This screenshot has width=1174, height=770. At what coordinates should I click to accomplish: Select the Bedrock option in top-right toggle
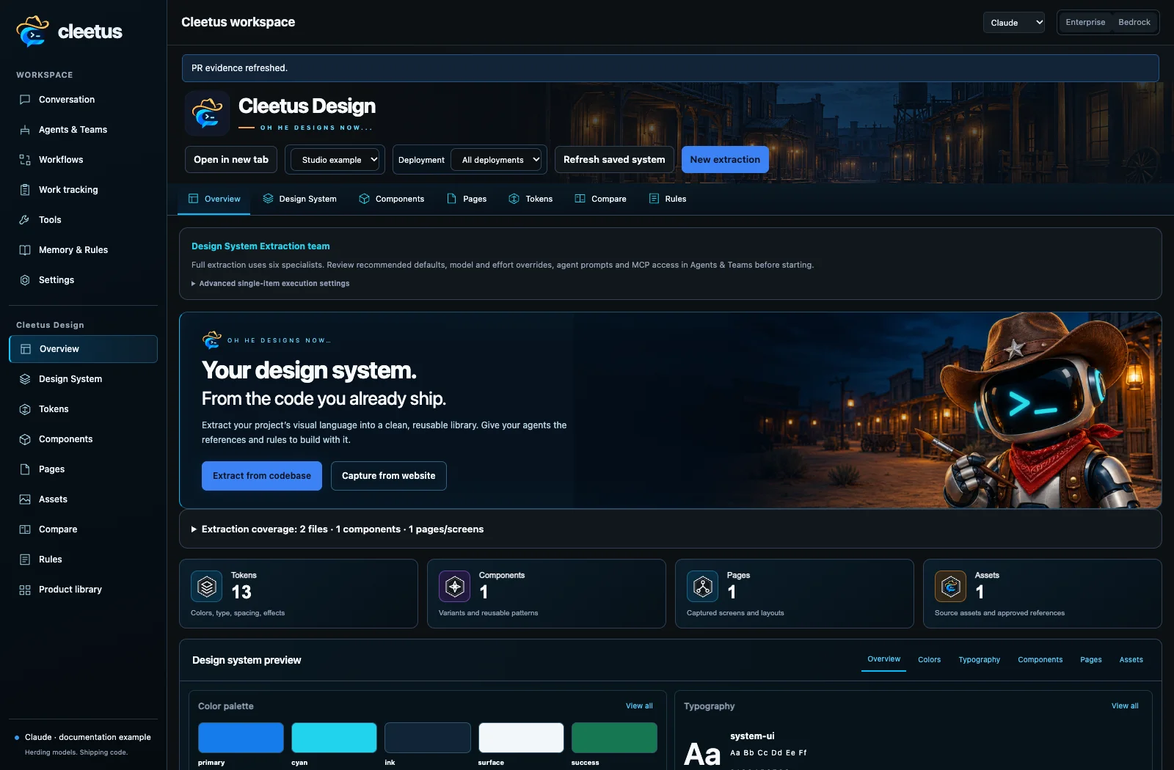coord(1134,22)
